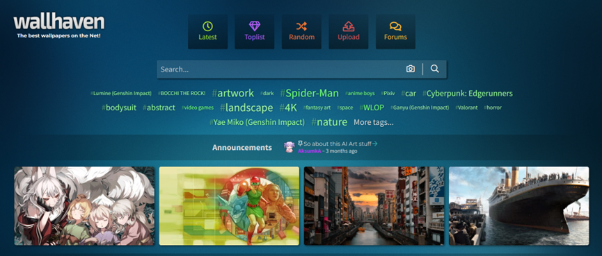This screenshot has width=602, height=256.
Task: Open the green retro fighter wallpaper thumbnail
Action: coord(229,206)
